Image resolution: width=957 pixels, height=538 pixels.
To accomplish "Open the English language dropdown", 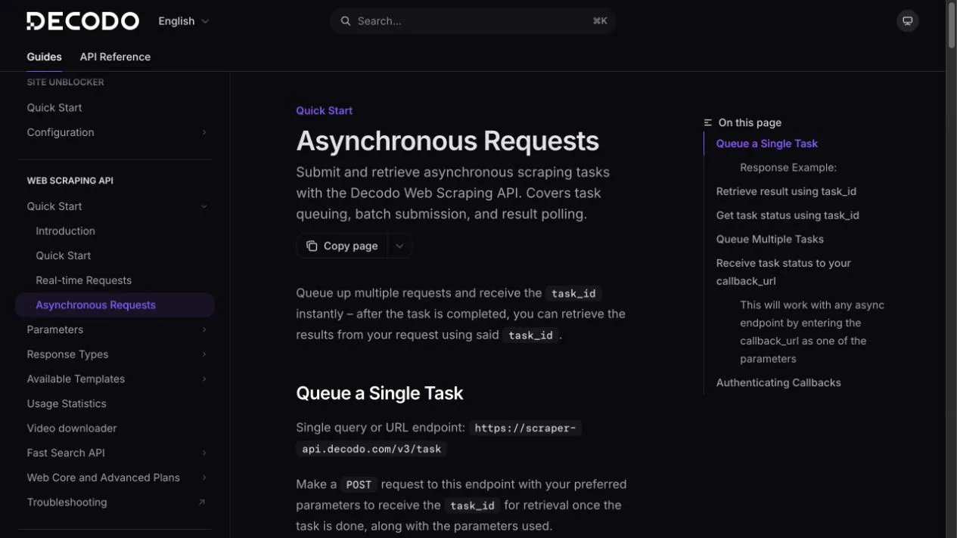I will pyautogui.click(x=184, y=21).
